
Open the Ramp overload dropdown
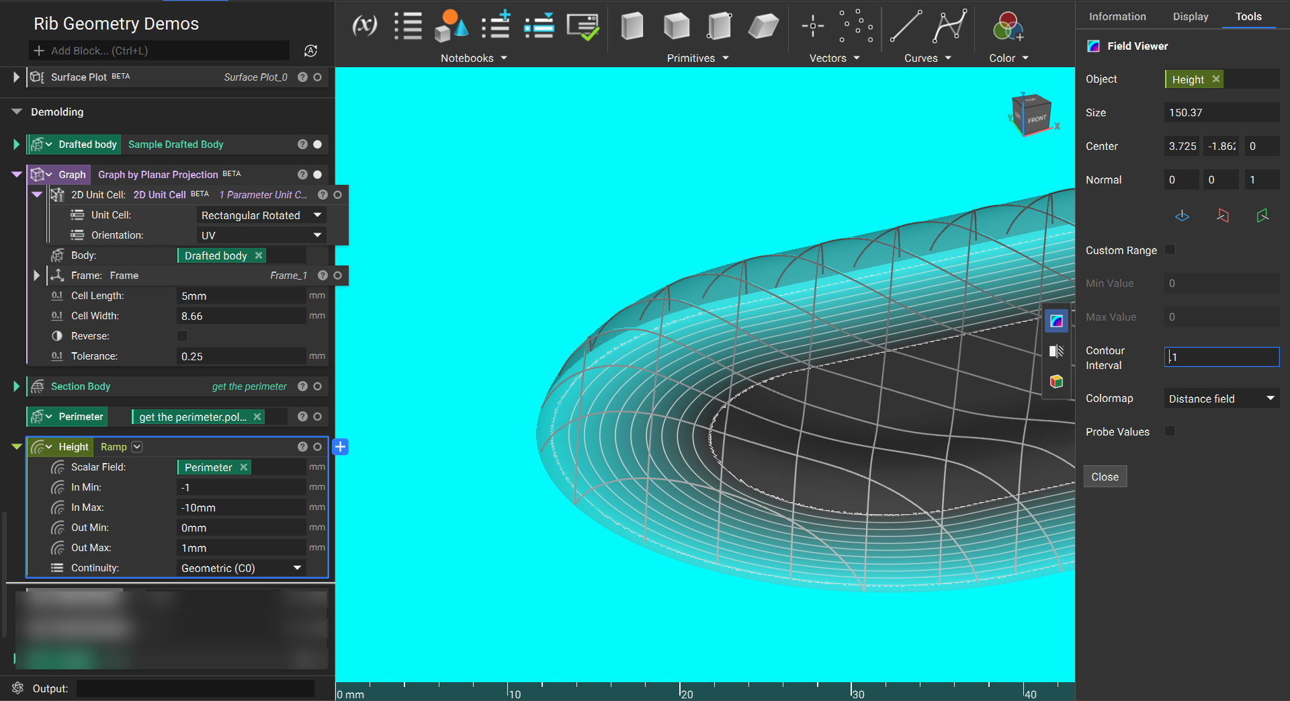pyautogui.click(x=137, y=447)
